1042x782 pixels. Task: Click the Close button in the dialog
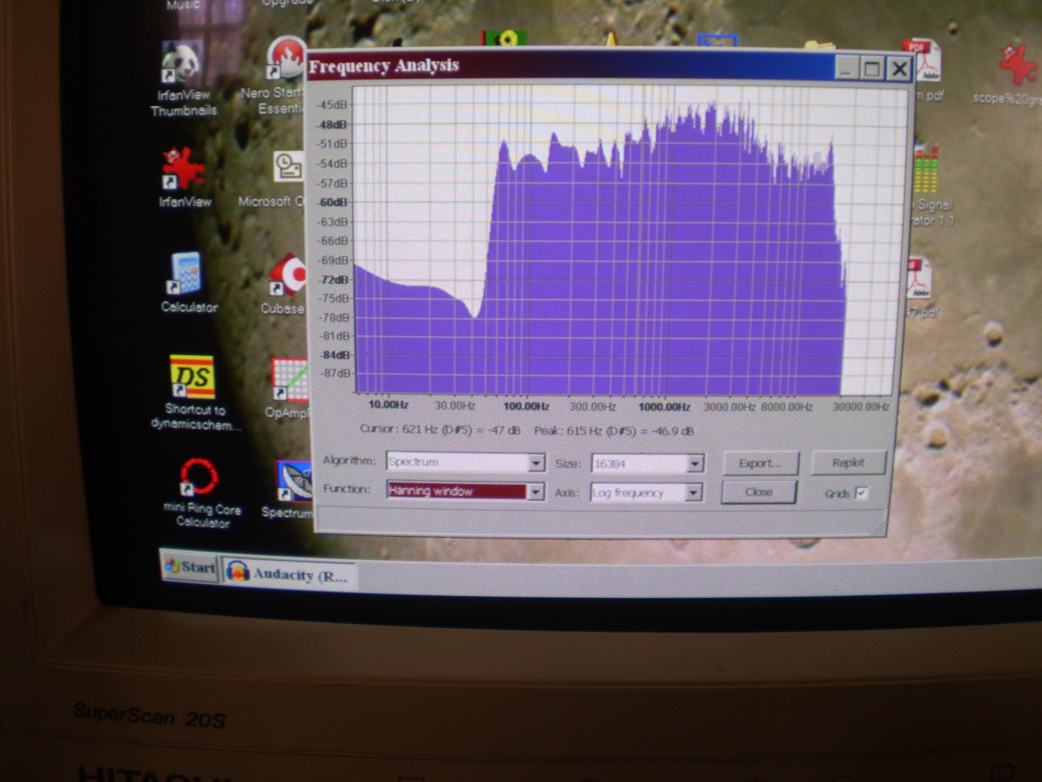[x=758, y=492]
